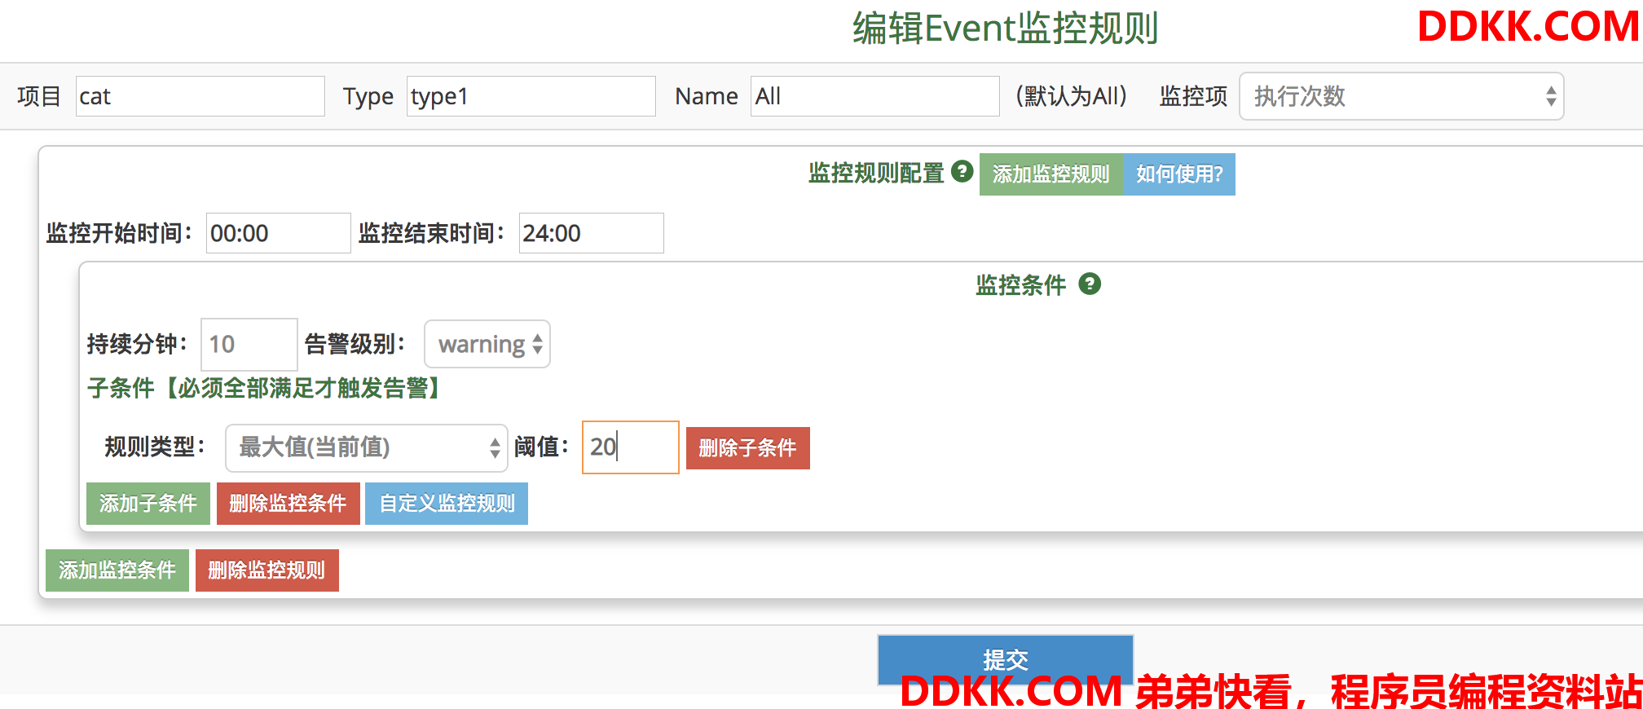
Task: Focus the 项目 field containing cat
Action: [200, 96]
